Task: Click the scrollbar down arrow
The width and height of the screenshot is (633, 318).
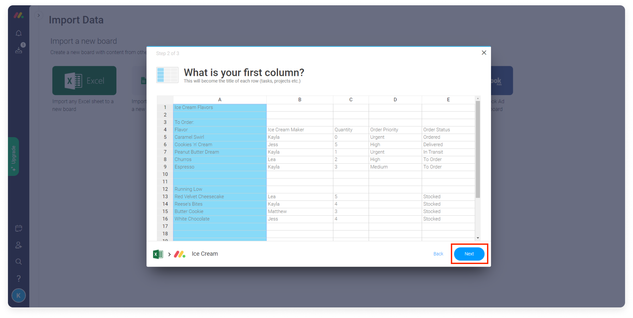Action: point(478,238)
